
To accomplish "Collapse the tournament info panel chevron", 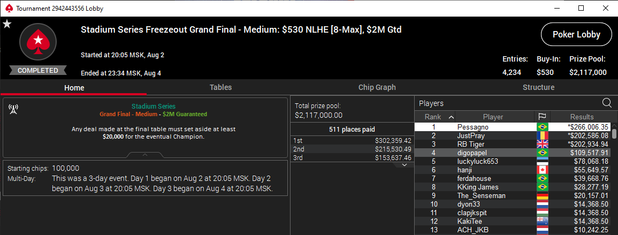I will pyautogui.click(x=145, y=155).
